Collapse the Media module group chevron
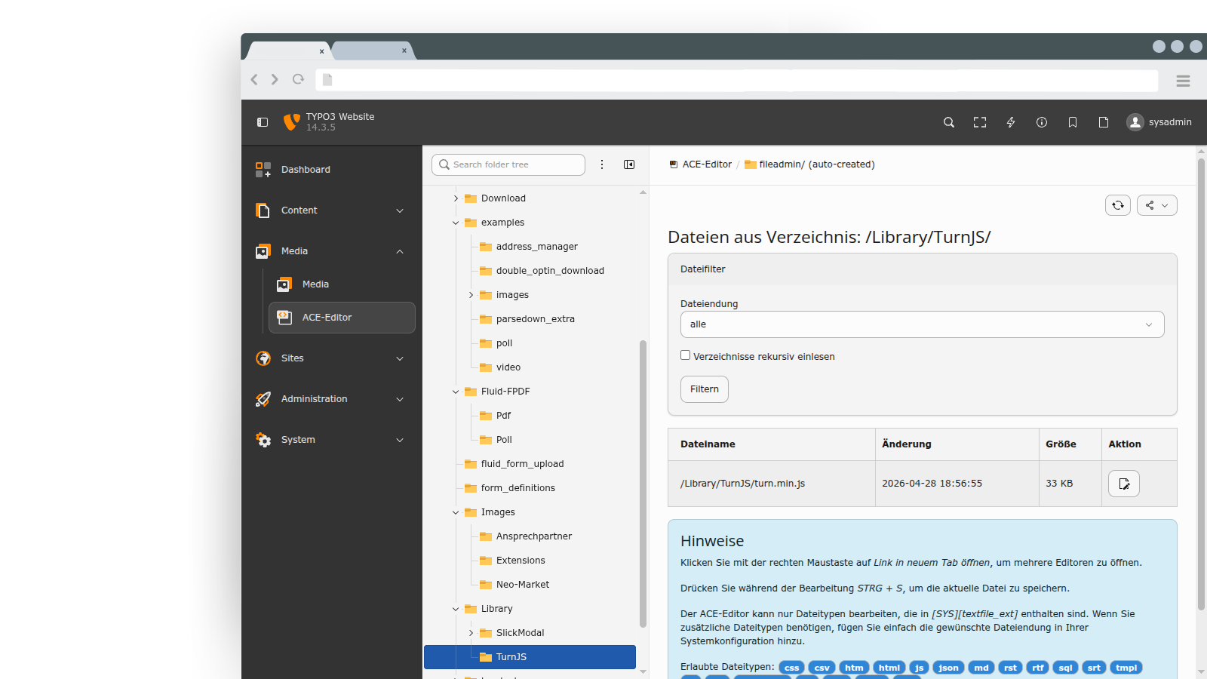The width and height of the screenshot is (1207, 679). pos(400,251)
